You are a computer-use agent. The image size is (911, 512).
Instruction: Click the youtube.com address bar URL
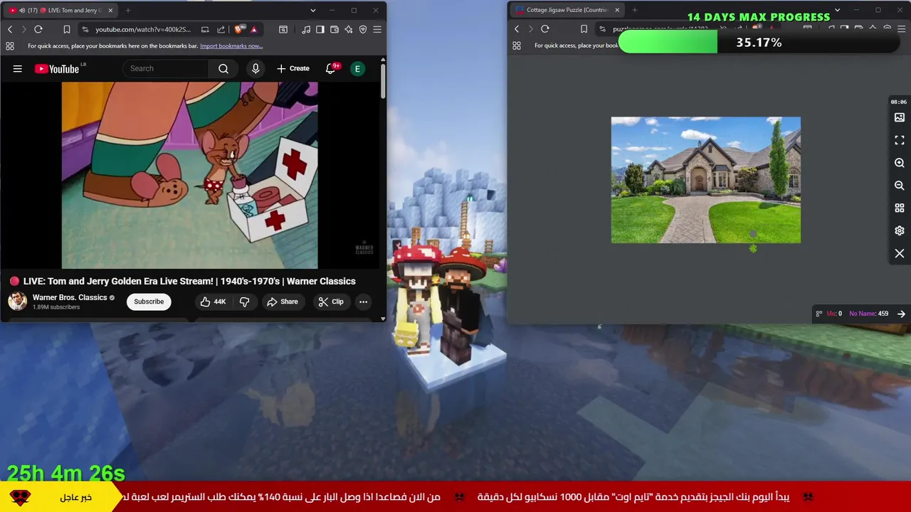[143, 29]
